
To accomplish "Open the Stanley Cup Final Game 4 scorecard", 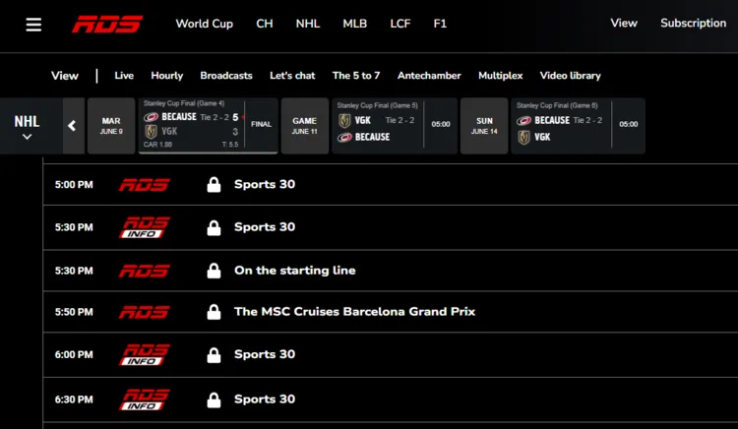I will [x=208, y=126].
